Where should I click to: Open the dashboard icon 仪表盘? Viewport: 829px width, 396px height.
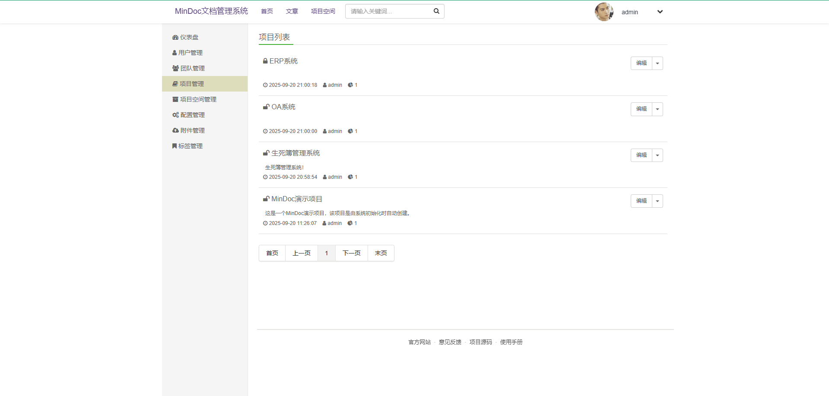pyautogui.click(x=175, y=38)
